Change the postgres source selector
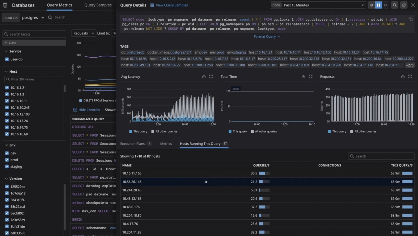This screenshot has height=236, width=418. click(33, 17)
